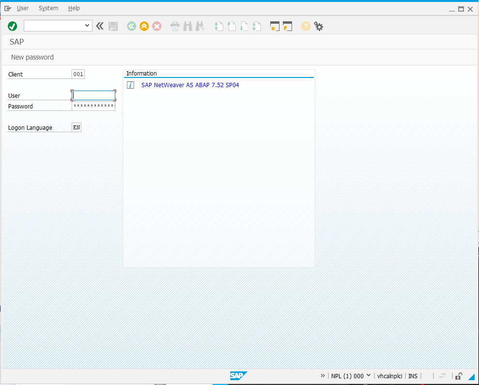Click the Password input field
Image resolution: width=479 pixels, height=385 pixels.
(x=93, y=106)
